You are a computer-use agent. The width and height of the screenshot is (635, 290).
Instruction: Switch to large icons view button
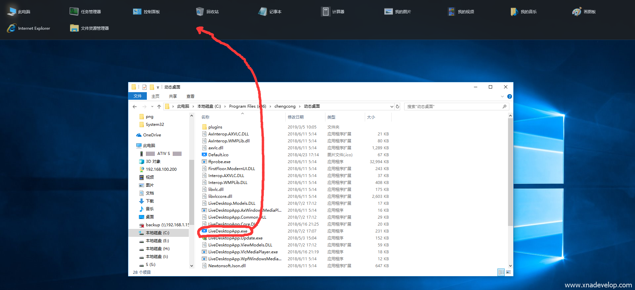pyautogui.click(x=508, y=272)
